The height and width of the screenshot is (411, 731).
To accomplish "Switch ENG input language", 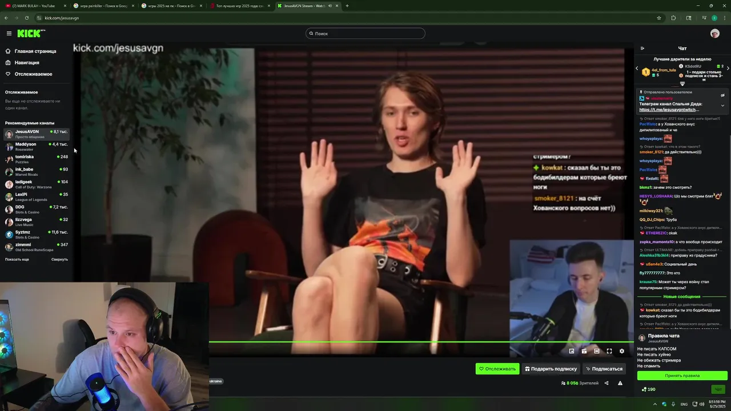I will coord(684,404).
